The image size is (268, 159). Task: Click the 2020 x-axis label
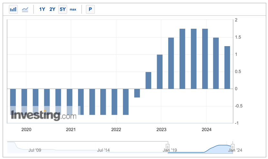(x=26, y=130)
